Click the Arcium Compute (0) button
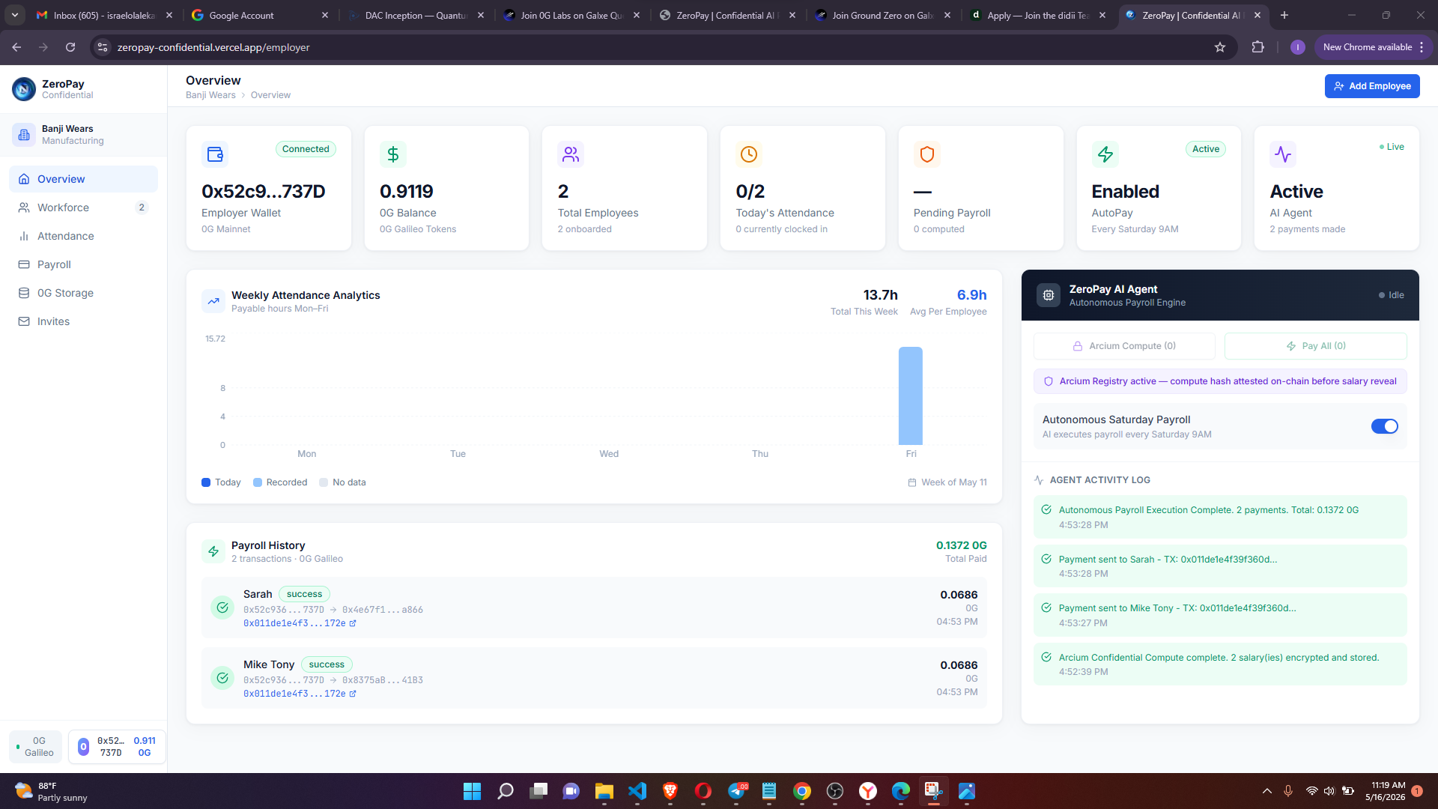This screenshot has height=809, width=1438. [x=1124, y=346]
